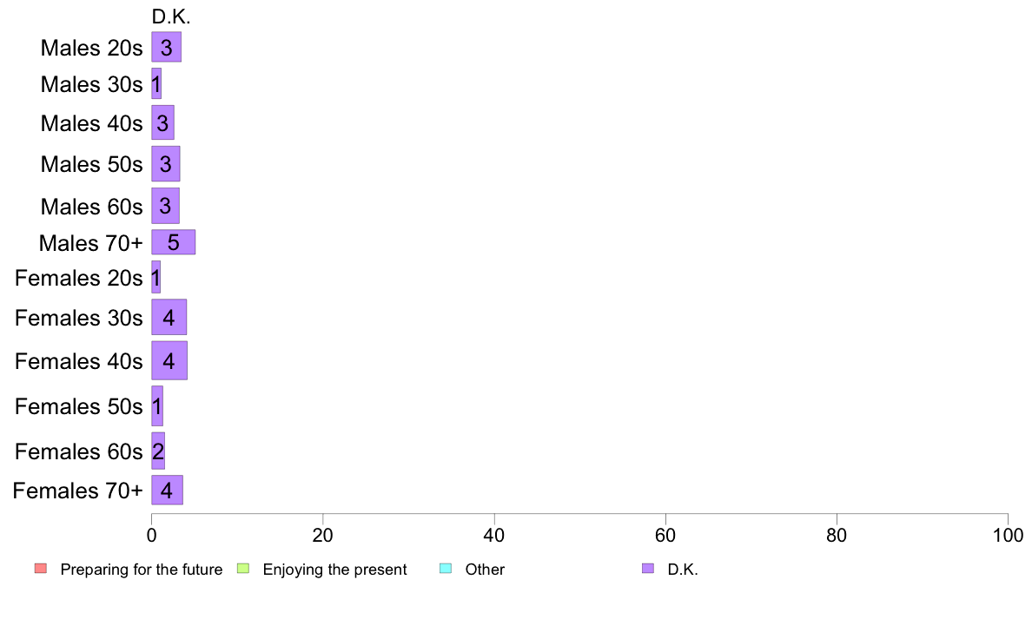
Task: Select the Females 40s bar
Action: tap(169, 360)
